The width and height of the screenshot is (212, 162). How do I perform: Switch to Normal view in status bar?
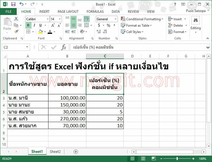(x=132, y=159)
